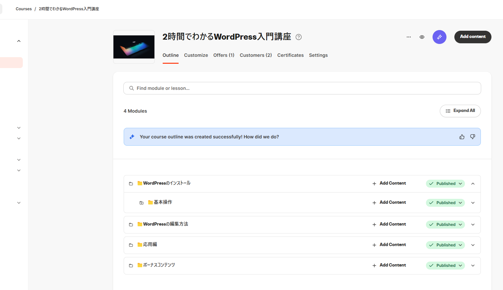Screen dimensions: 503x290
Task: Open the three-dot more options menu
Action: [x=409, y=37]
